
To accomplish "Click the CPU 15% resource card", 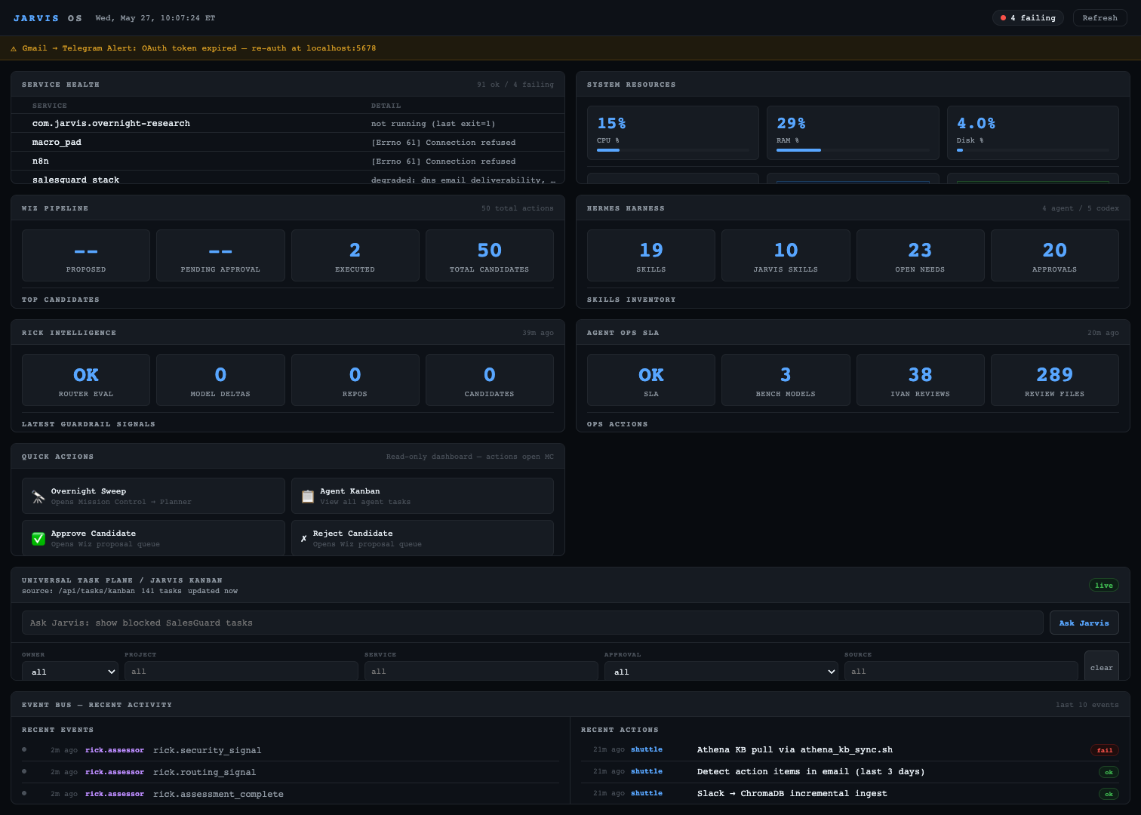I will pos(673,133).
